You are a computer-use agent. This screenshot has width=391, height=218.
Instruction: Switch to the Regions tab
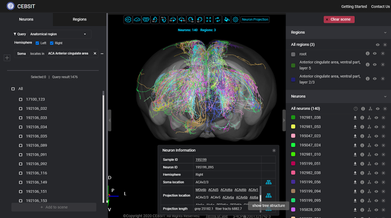coord(79,20)
